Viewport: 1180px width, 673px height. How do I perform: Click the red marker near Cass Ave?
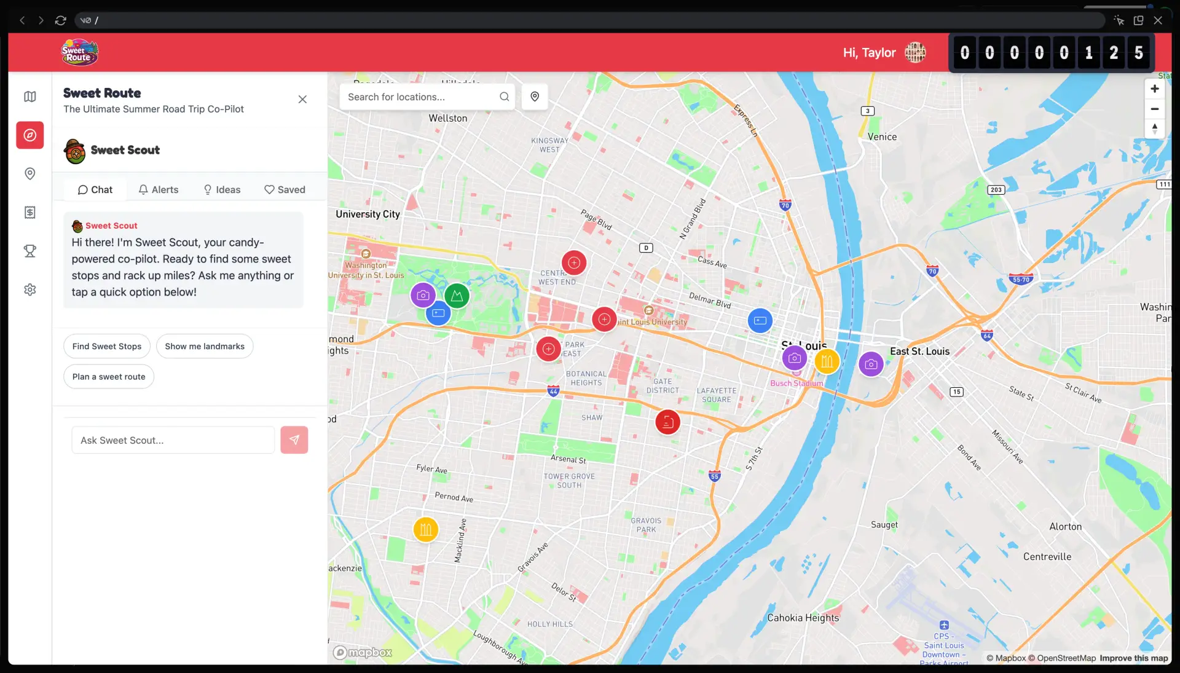tap(573, 263)
